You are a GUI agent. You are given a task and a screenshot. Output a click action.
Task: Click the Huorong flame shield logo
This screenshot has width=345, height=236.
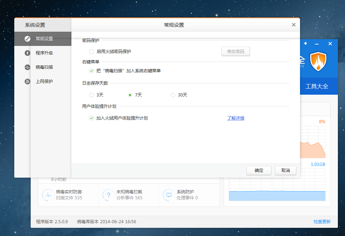(x=318, y=62)
